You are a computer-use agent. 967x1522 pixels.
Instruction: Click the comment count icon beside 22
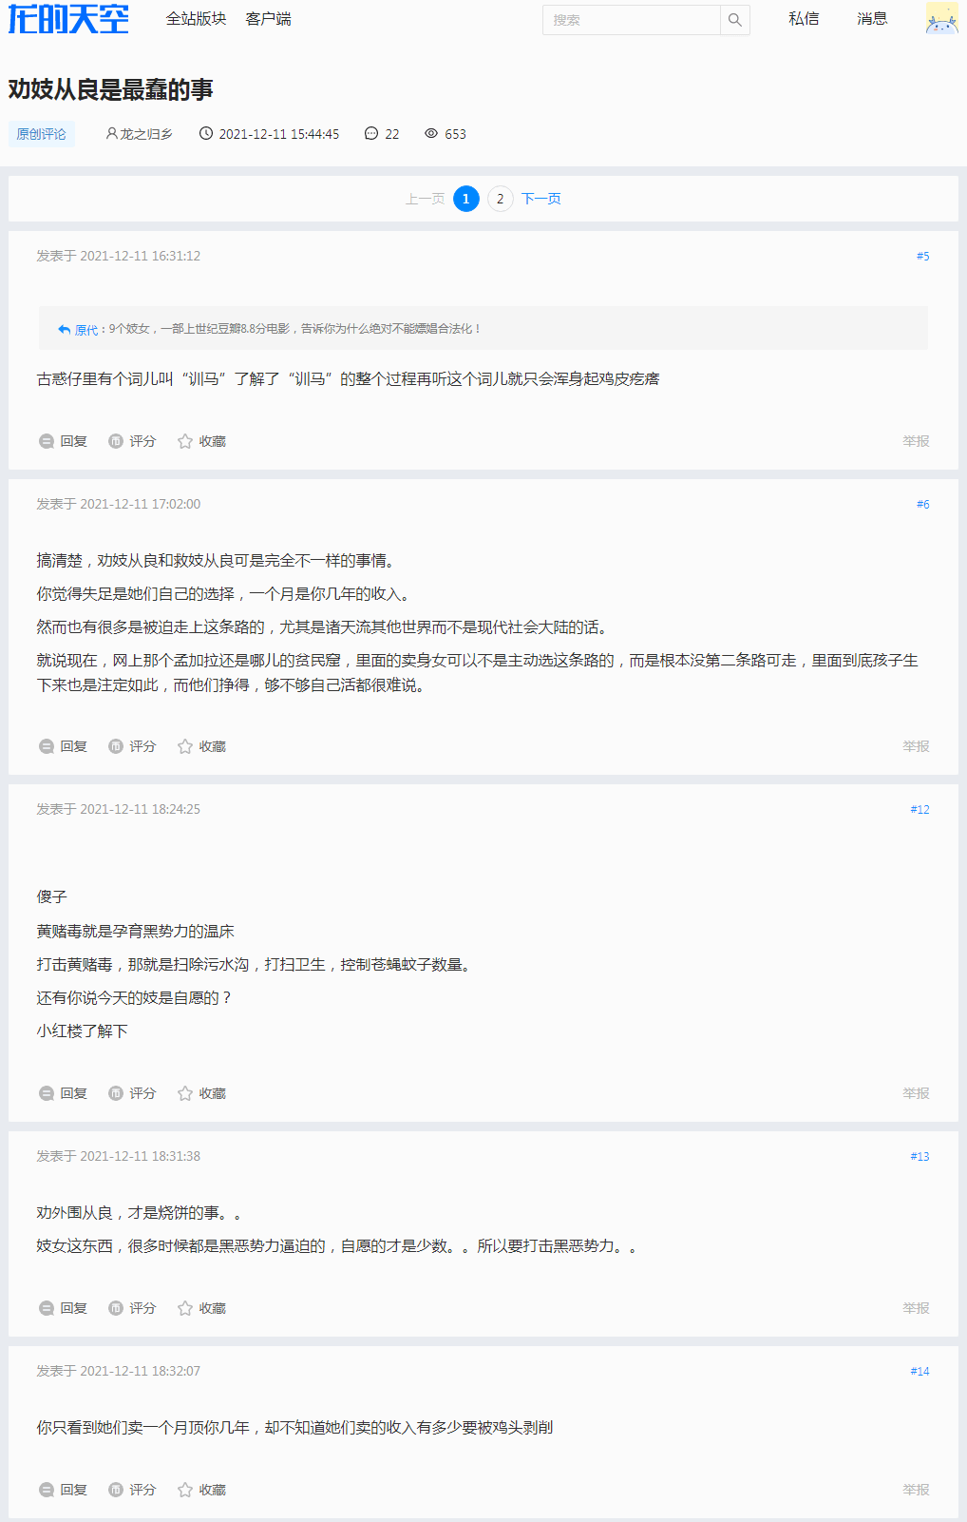371,133
